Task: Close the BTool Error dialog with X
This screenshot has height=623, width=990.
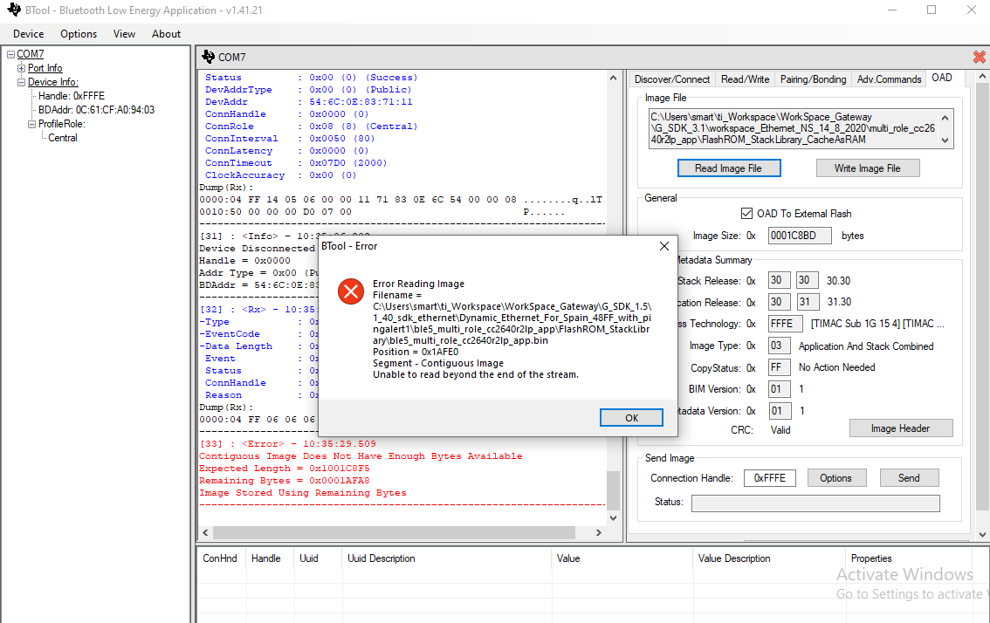Action: [664, 246]
